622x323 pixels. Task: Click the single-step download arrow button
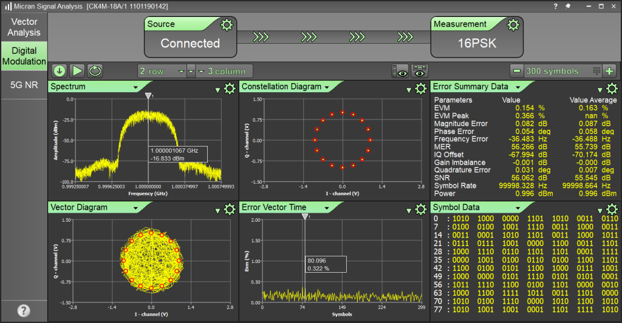pyautogui.click(x=60, y=71)
